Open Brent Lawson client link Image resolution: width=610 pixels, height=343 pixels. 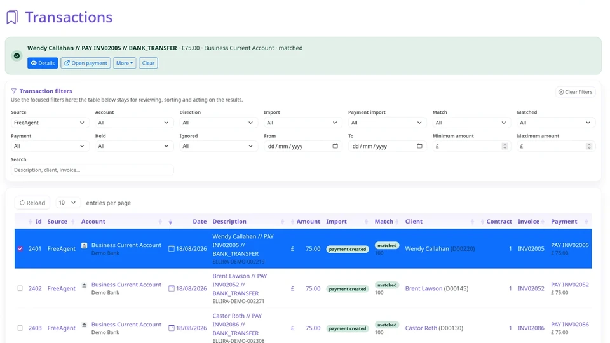point(424,288)
